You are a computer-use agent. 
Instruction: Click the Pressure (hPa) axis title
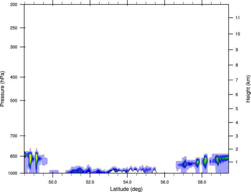point(2,89)
